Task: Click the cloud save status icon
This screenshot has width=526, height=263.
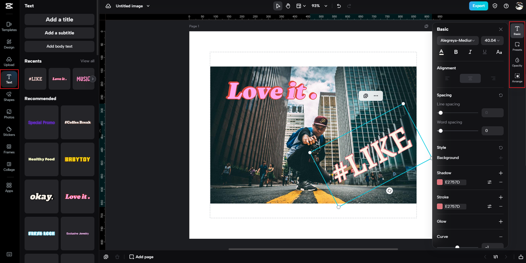Action: [108, 6]
